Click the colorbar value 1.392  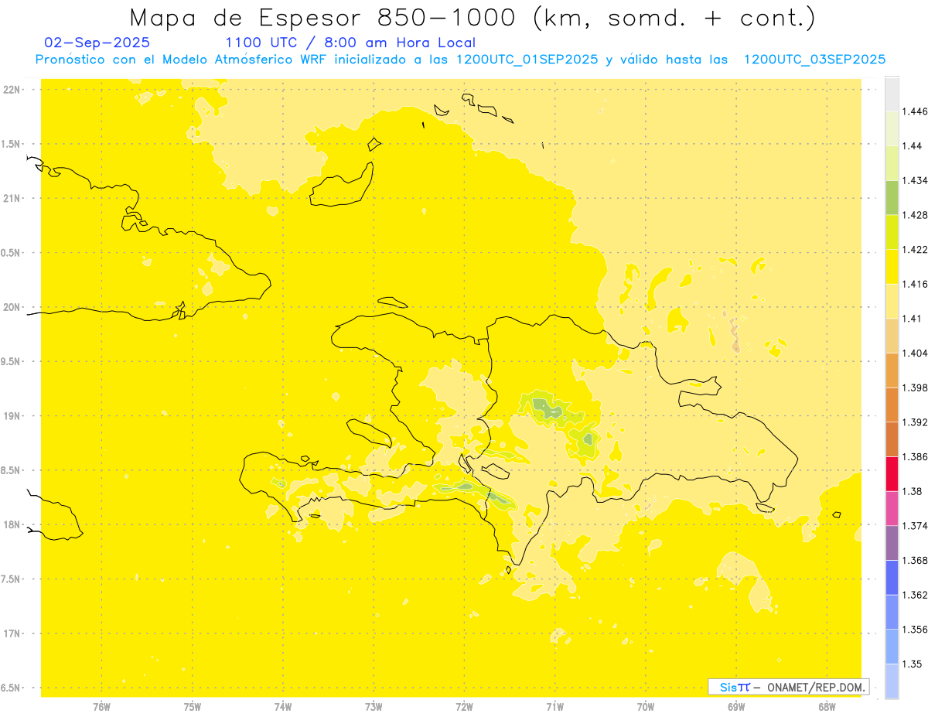(x=916, y=422)
